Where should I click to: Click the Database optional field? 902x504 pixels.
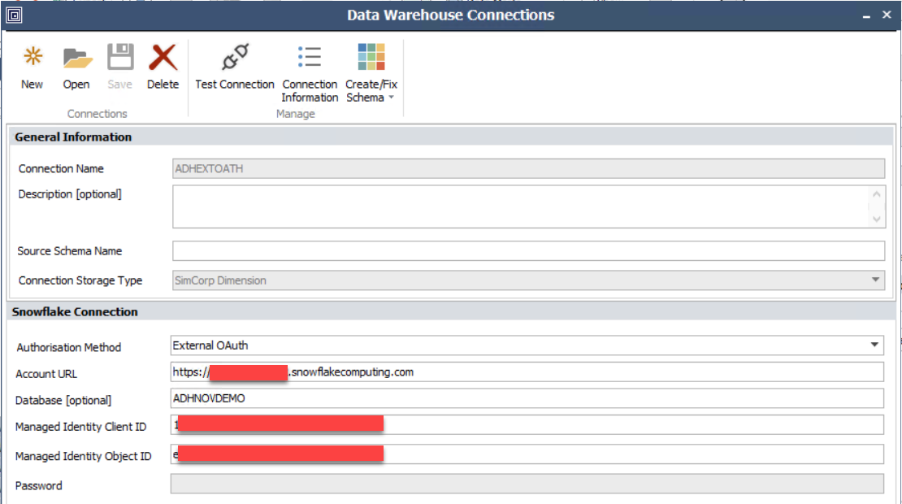(x=527, y=398)
